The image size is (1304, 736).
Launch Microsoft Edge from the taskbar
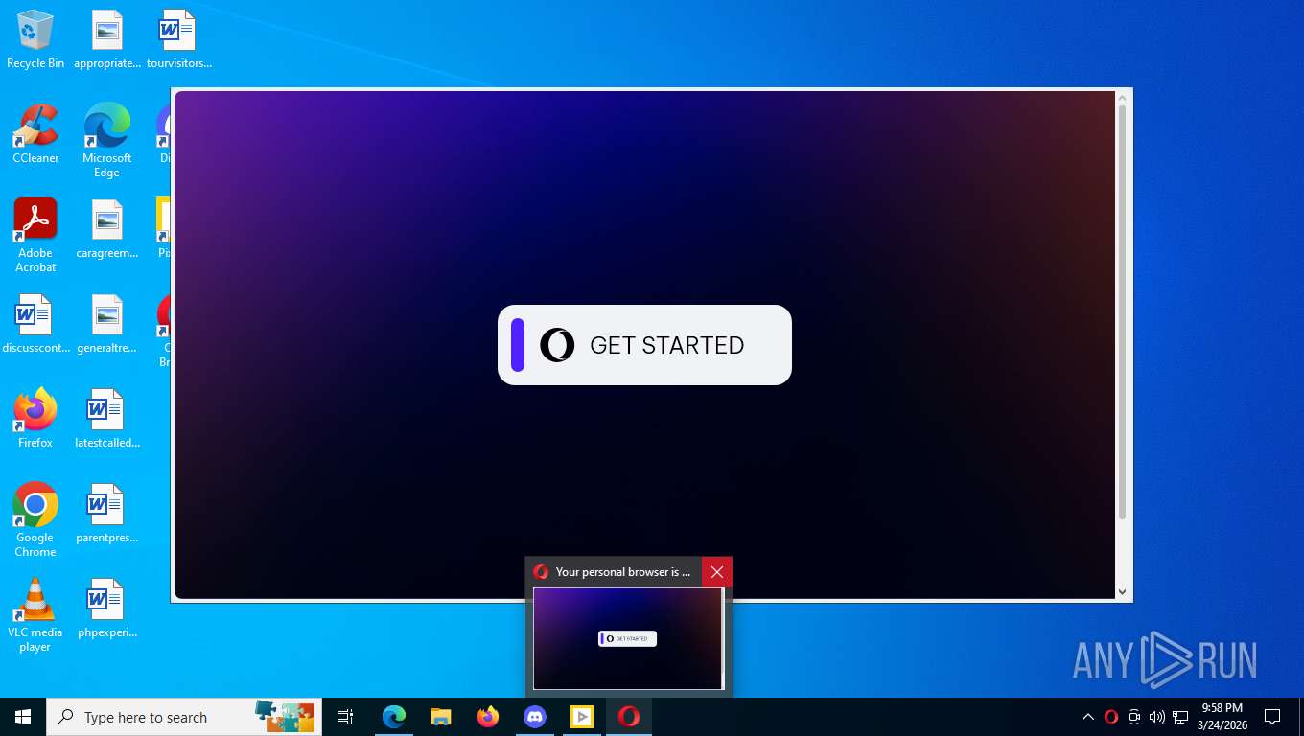tap(394, 717)
